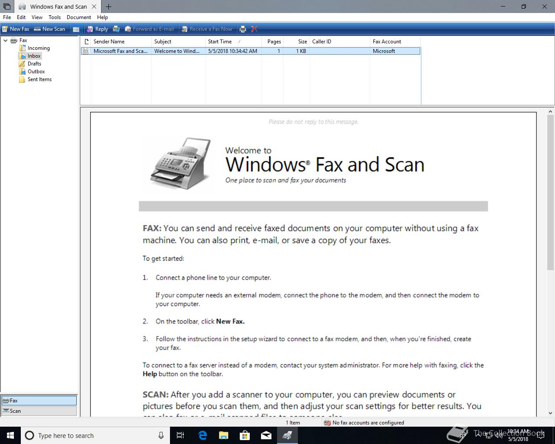The width and height of the screenshot is (555, 444).
Task: Open Microsoft Store from the taskbar
Action: 245,435
